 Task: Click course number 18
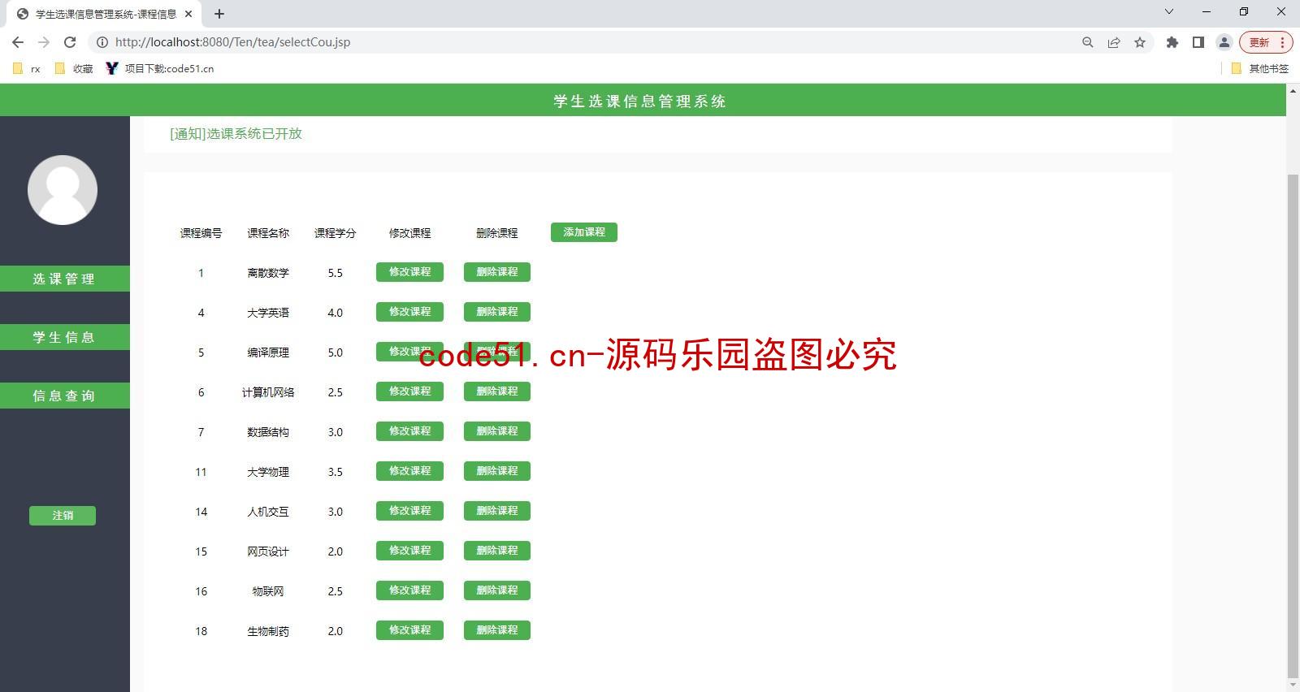coord(201,631)
